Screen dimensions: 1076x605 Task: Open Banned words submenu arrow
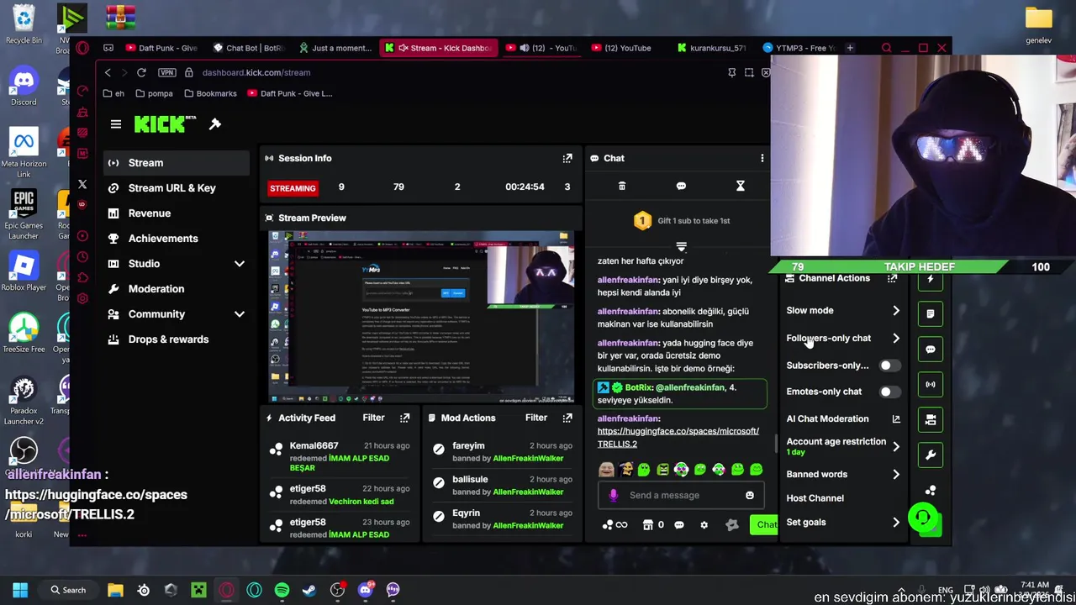coord(896,475)
